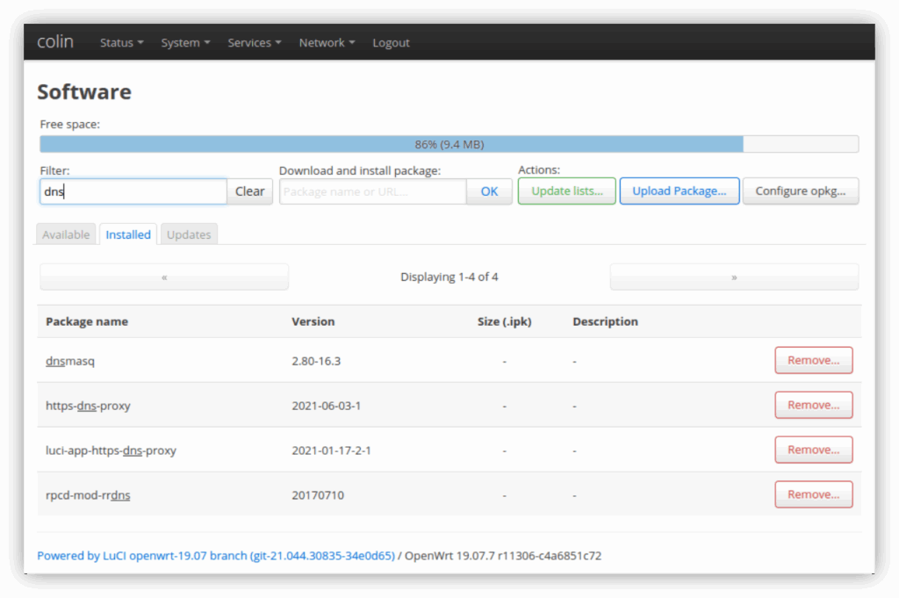Viewport: 899px width, 598px height.
Task: Open the LuCI openwrt-19.07 branch link
Action: tap(216, 556)
